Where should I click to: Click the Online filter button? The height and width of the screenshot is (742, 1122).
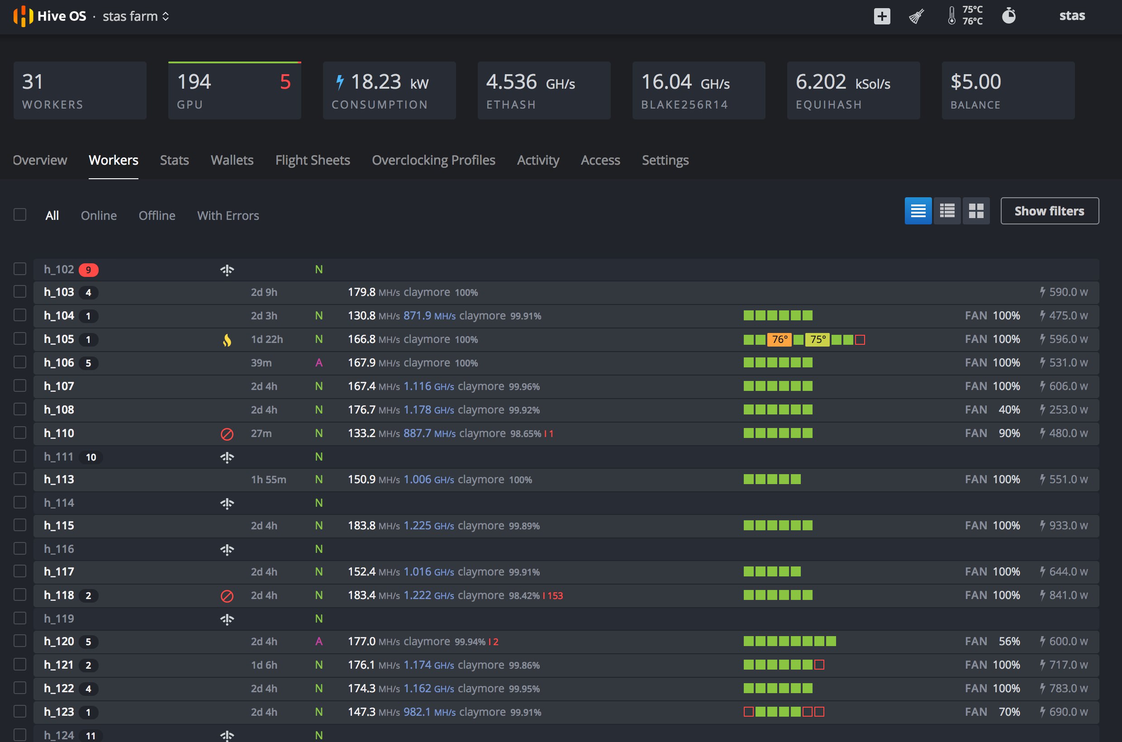98,214
